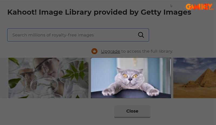216x125 pixels.
Task: Choose the Egyptian pyramids image thumbnail
Action: pyautogui.click(x=194, y=78)
